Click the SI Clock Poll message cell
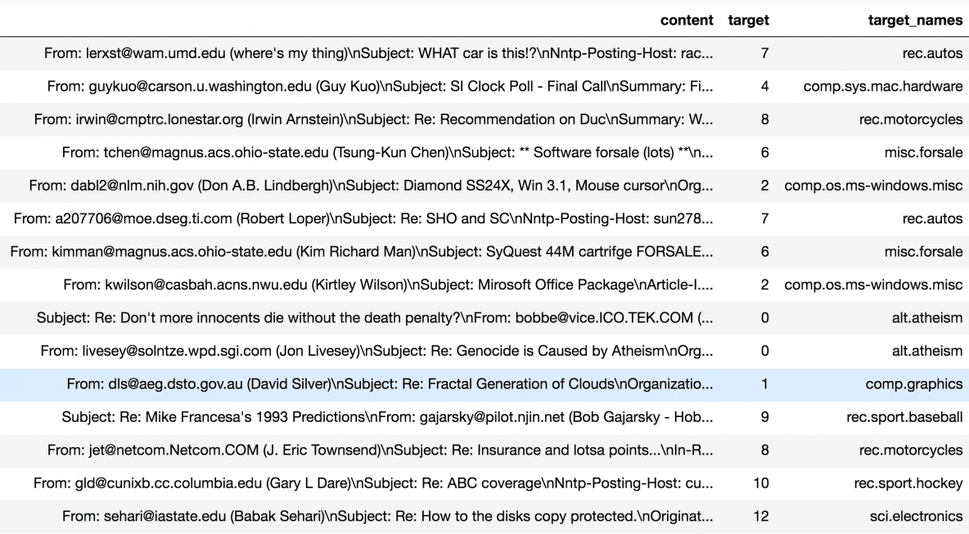Viewport: 969px width, 534px height. tap(380, 86)
